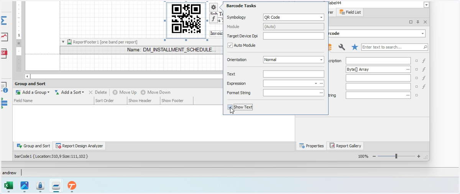
Task: Switch to the Properties tab
Action: click(312, 146)
